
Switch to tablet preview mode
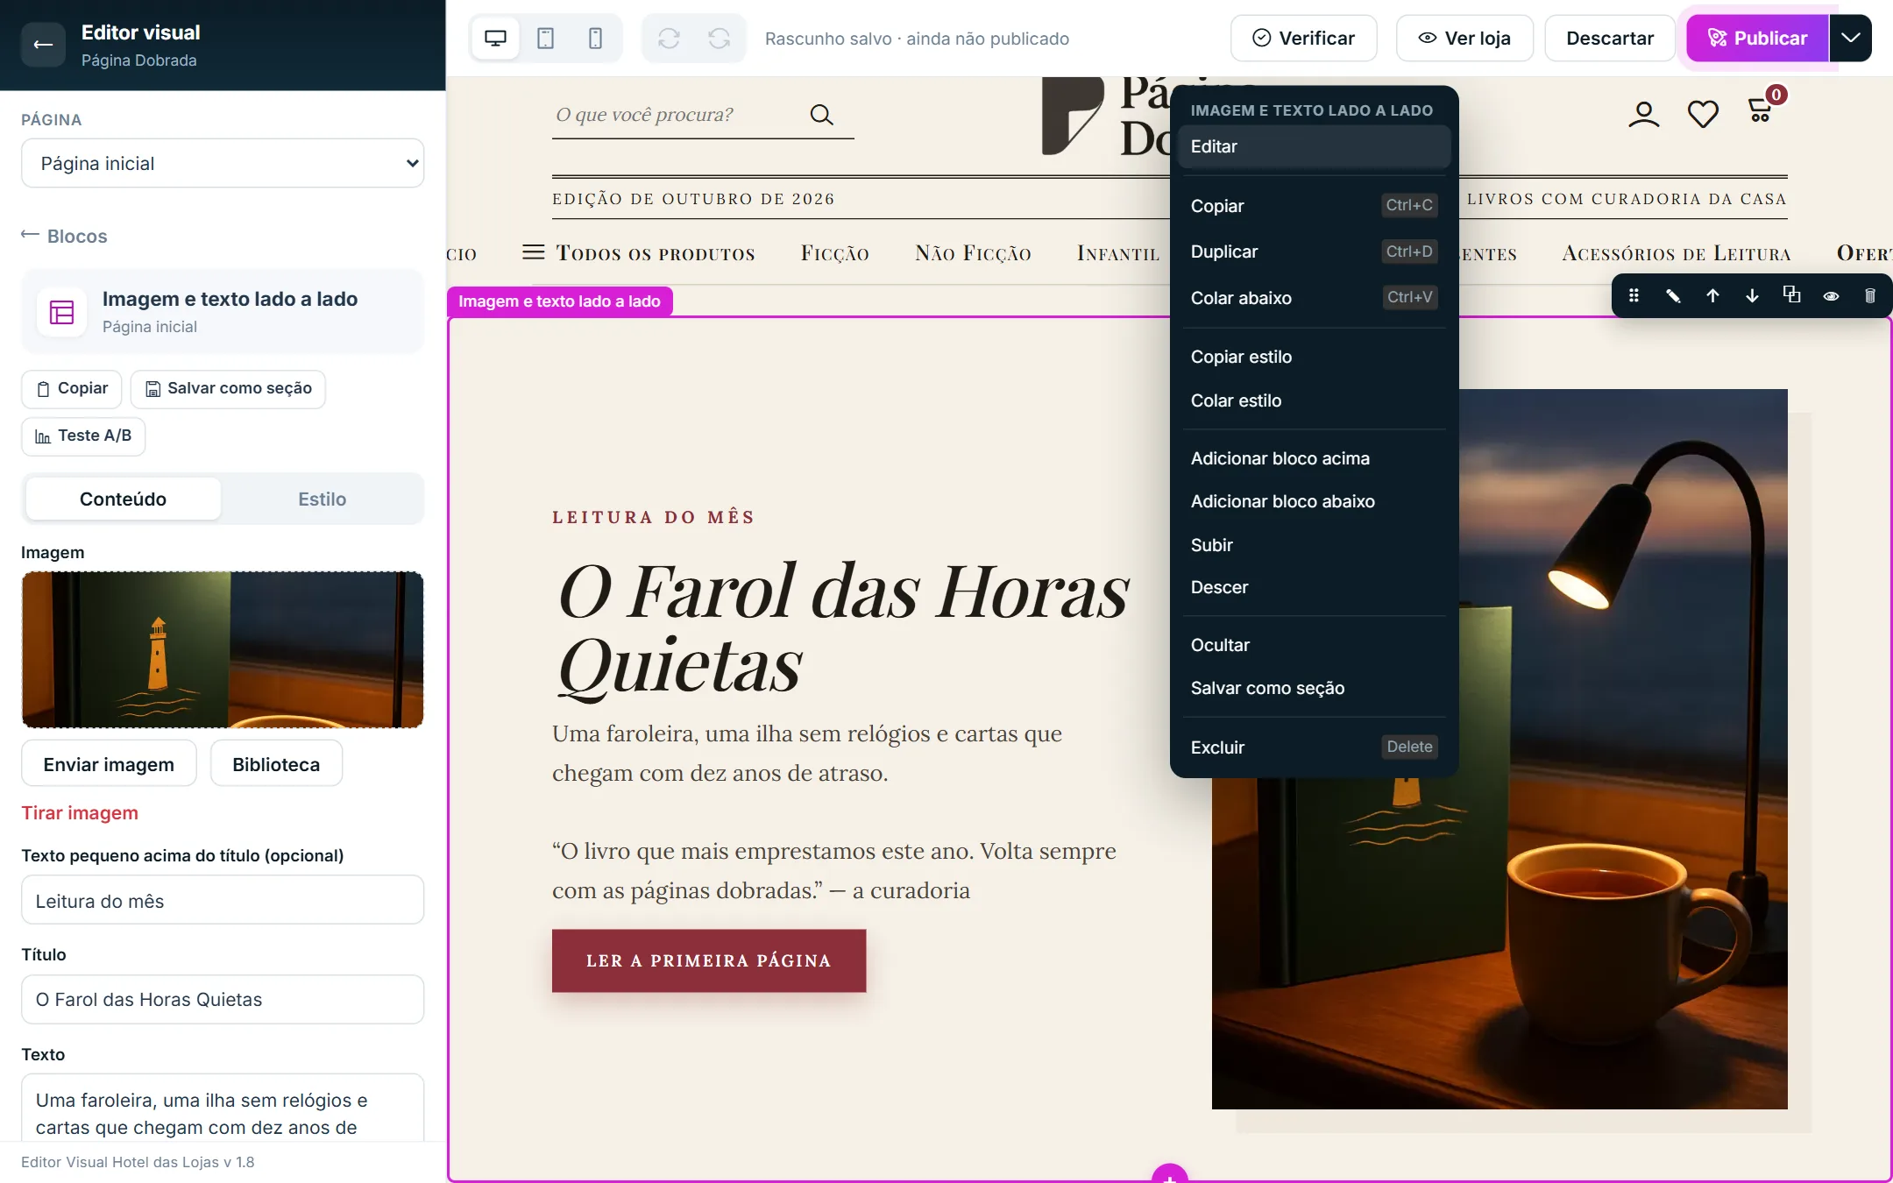tap(545, 39)
